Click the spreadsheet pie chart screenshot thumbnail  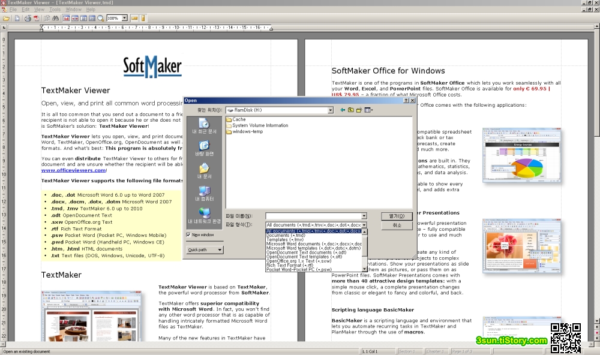click(521, 155)
